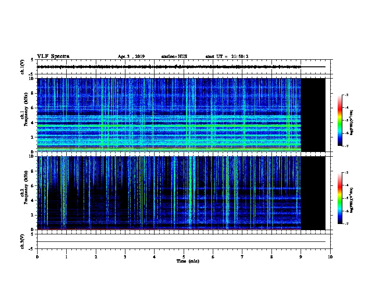372x288 pixels.
Task: Click the "8" tick label on the time axis
Action: tap(271, 257)
